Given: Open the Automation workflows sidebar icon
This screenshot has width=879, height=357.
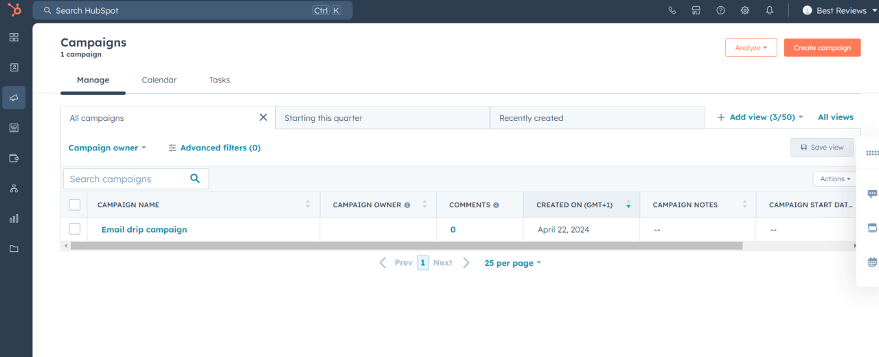Looking at the screenshot, I should 14,188.
